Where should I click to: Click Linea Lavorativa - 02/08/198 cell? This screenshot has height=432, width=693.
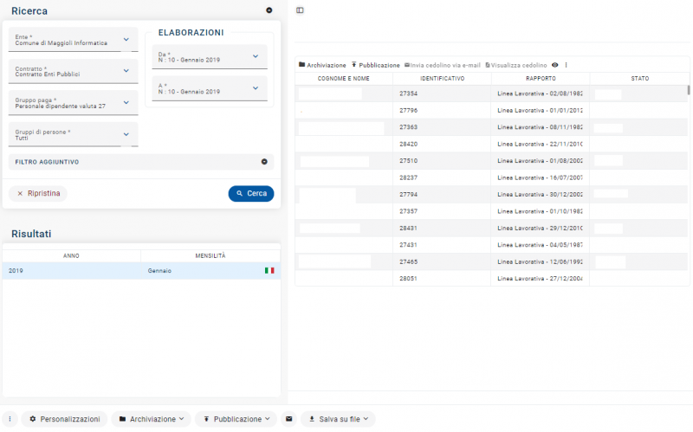[x=540, y=93]
